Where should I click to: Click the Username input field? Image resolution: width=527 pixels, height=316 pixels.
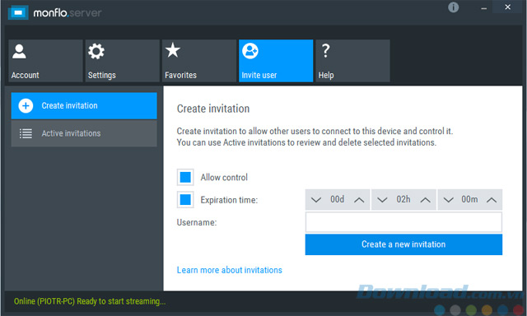403,222
